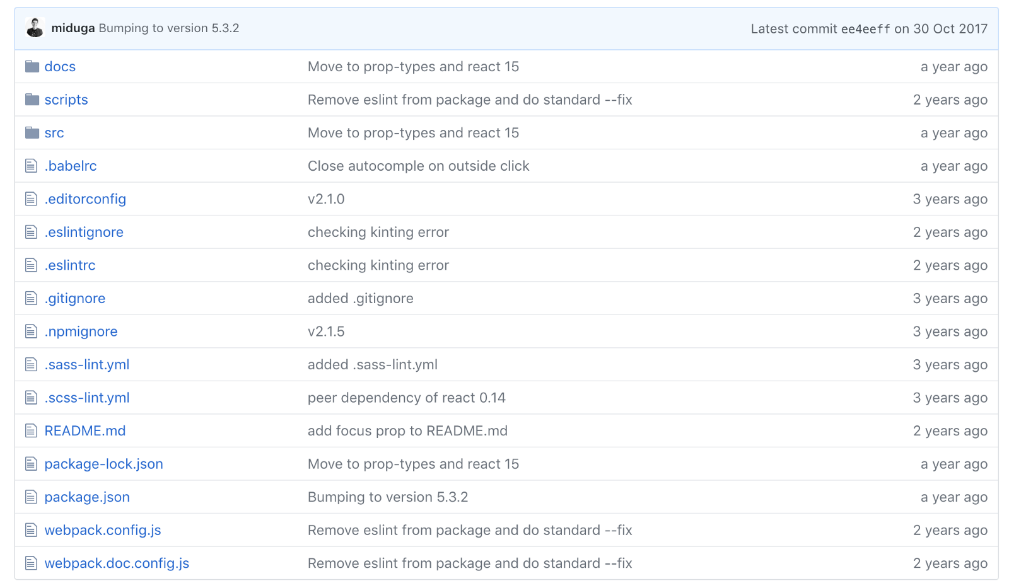
Task: Browse into the src folder
Action: pos(54,133)
